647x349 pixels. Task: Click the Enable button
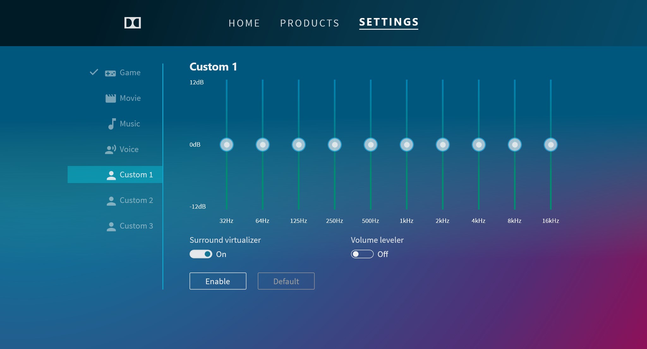click(x=218, y=281)
